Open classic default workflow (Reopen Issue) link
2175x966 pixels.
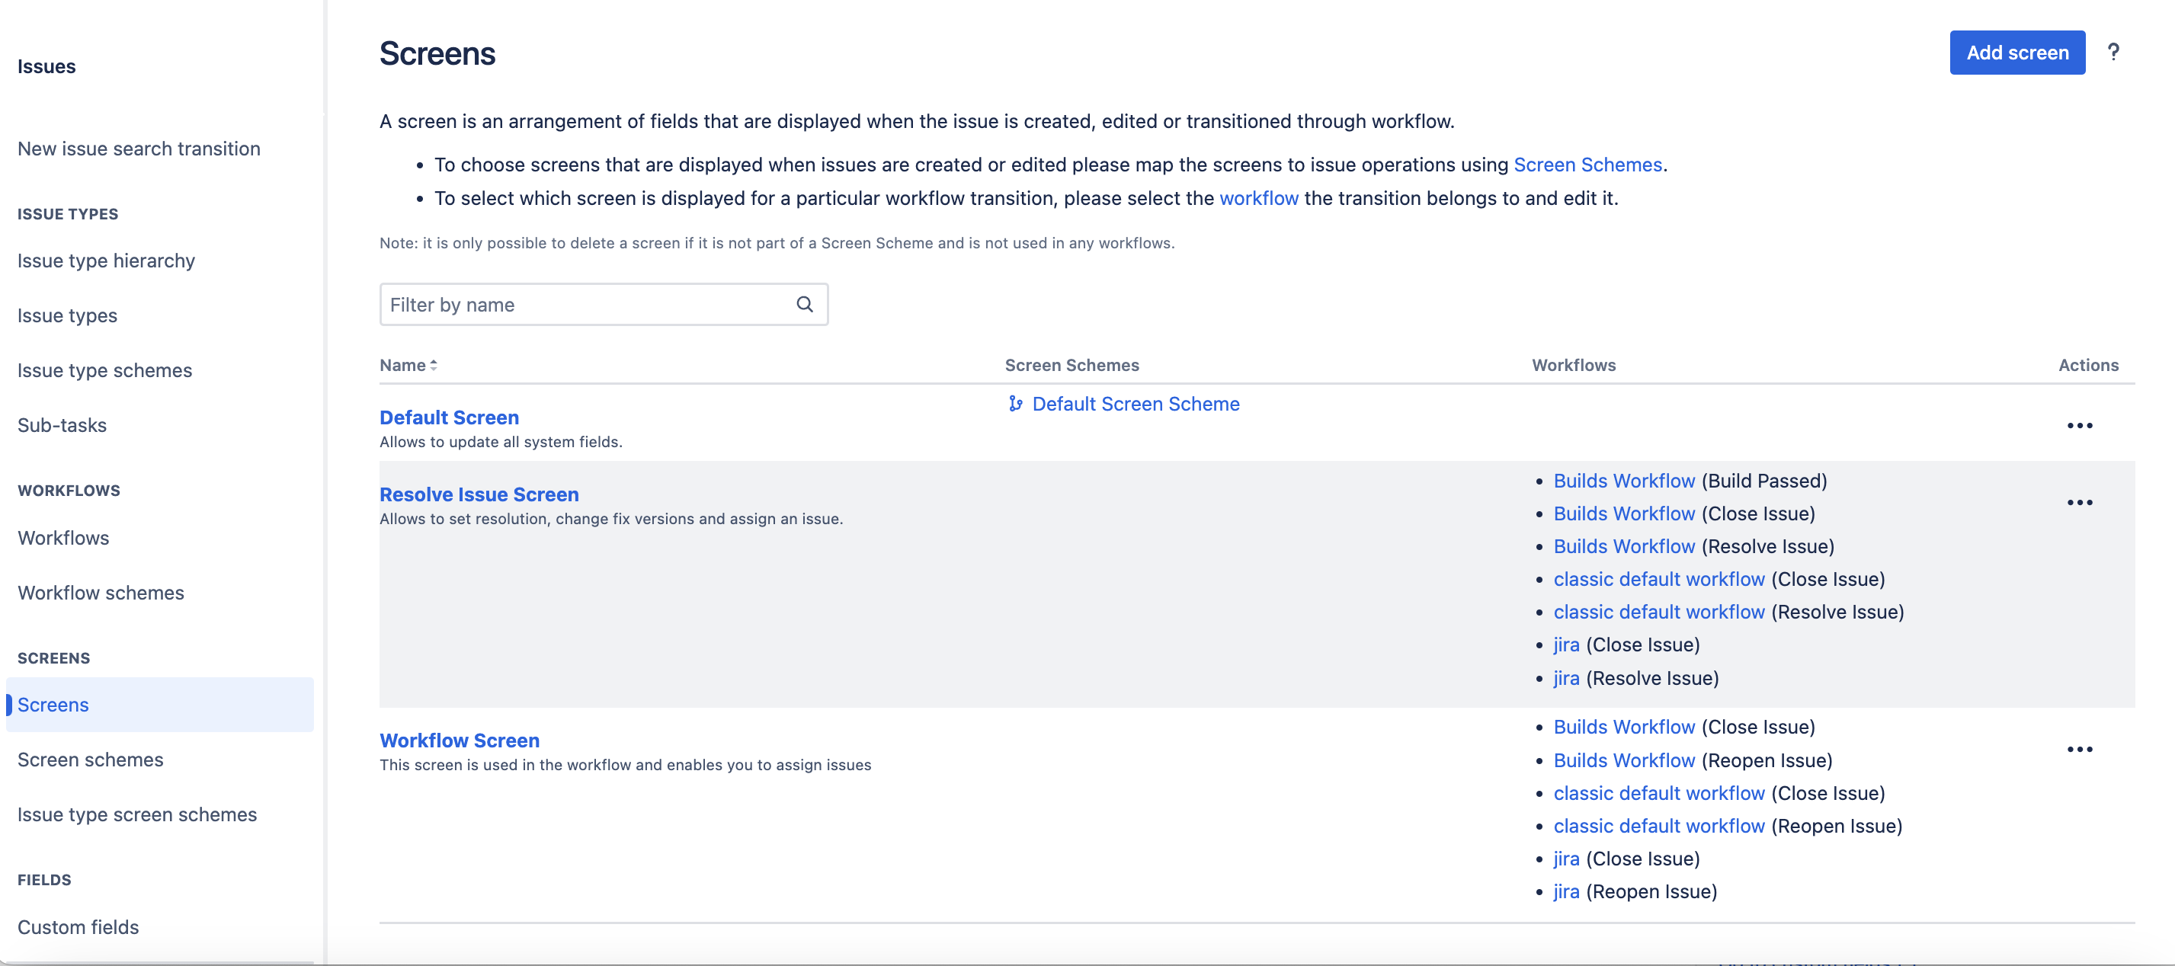(1659, 826)
